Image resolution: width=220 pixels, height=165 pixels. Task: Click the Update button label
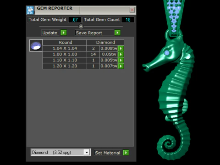(x=50, y=33)
